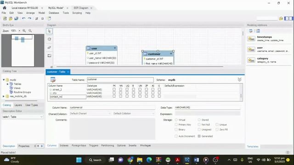Click the new notes document toolbar icon
Screen dimensions: 294x165
(x=49, y=18)
